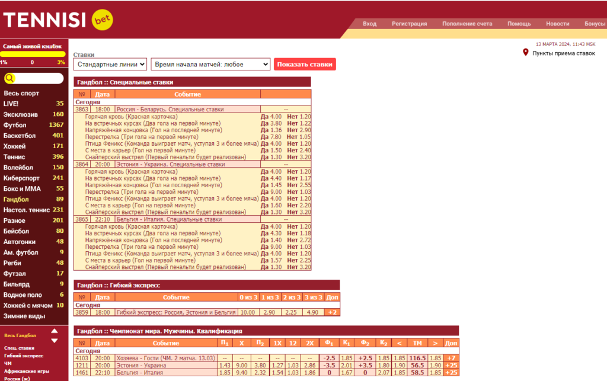Open Пополнение счета in top menu
The width and height of the screenshot is (607, 381).
tap(467, 24)
